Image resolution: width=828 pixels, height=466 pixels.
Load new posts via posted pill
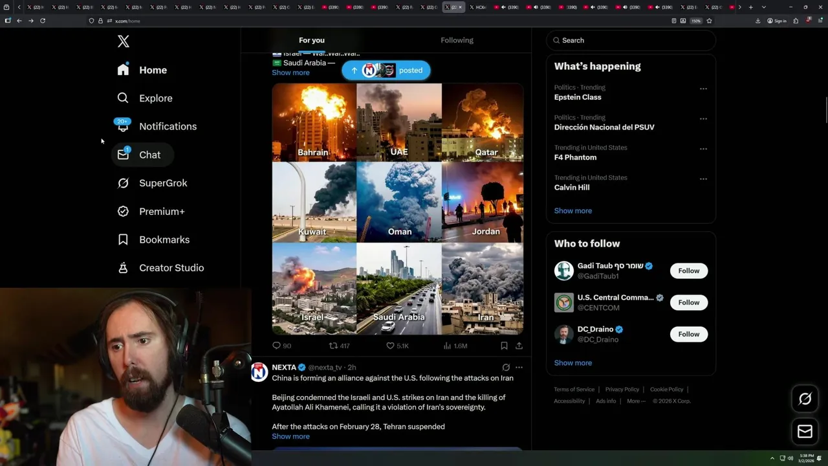[386, 71]
